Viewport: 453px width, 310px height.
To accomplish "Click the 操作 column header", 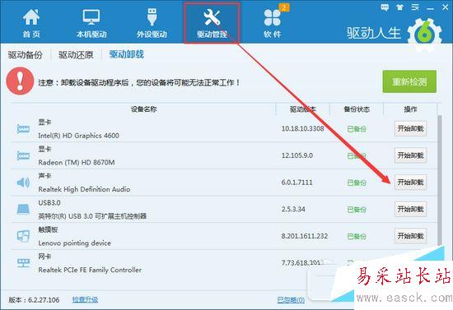I will point(410,109).
